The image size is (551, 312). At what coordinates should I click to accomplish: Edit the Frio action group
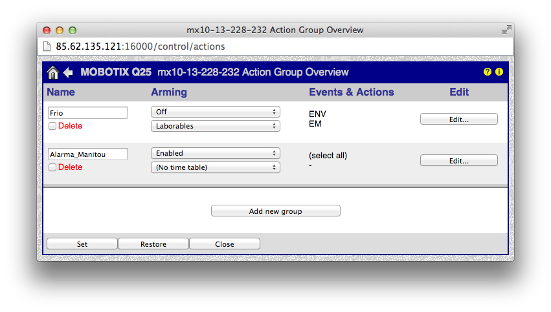point(458,120)
